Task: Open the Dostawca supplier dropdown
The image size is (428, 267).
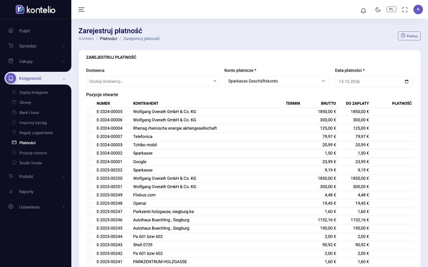Action: coord(153,81)
